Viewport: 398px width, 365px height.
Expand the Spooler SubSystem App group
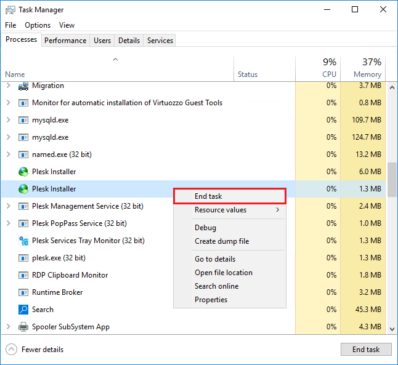click(9, 327)
